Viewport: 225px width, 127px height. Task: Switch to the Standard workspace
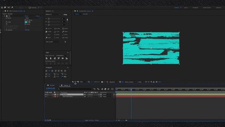coord(195,8)
